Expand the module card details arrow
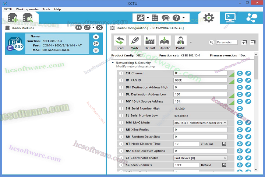 [x=96, y=51]
